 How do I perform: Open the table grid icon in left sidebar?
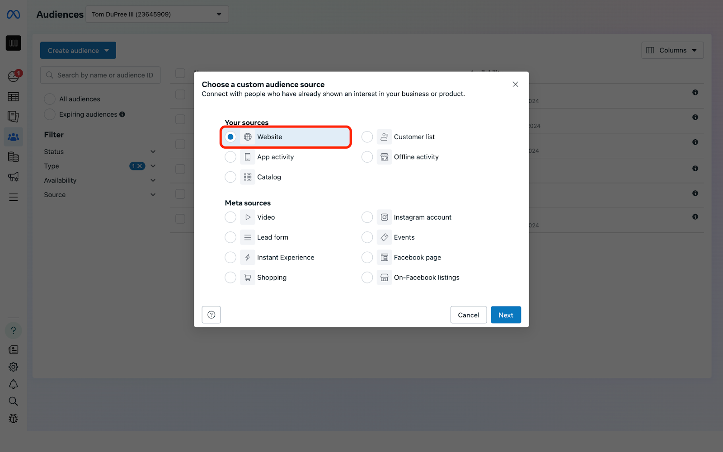click(13, 97)
